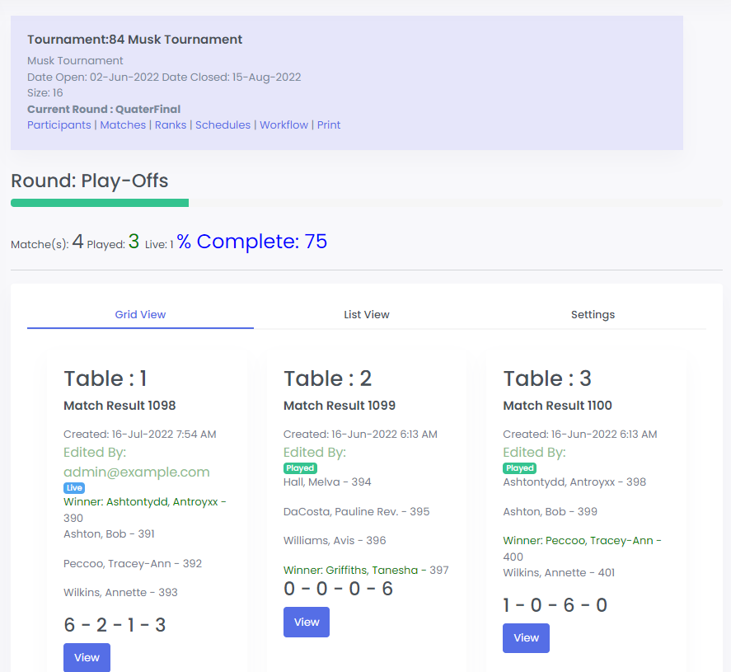Click the Match Result 1098 heading
Image resolution: width=731 pixels, height=672 pixels.
[119, 406]
